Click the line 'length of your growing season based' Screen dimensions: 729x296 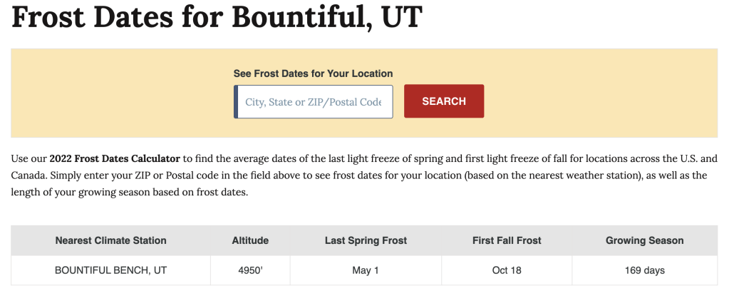(128, 193)
